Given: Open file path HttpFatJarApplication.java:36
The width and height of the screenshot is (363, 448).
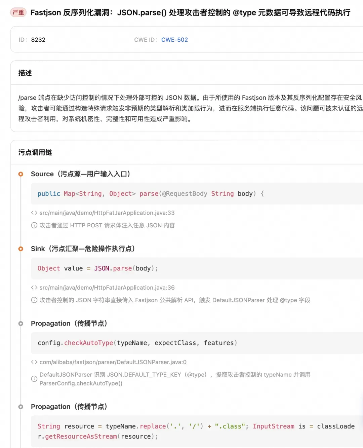Looking at the screenshot, I should (107, 288).
